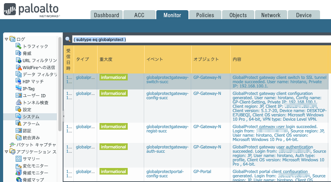Click the Logs (ログ) folder icon
This screenshot has height=182, width=331.
pos(13,39)
